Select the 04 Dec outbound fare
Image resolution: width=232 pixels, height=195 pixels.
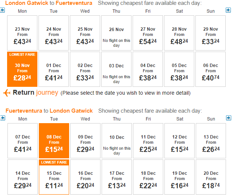pyautogui.click(x=148, y=69)
